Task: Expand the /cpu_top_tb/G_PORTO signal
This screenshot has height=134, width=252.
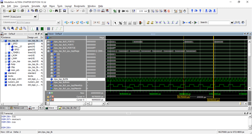Action: [48, 42]
